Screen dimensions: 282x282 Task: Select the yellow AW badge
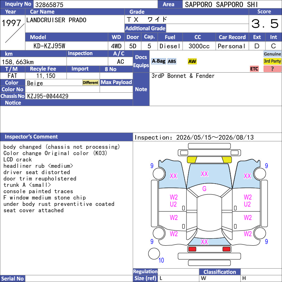pos(192,61)
